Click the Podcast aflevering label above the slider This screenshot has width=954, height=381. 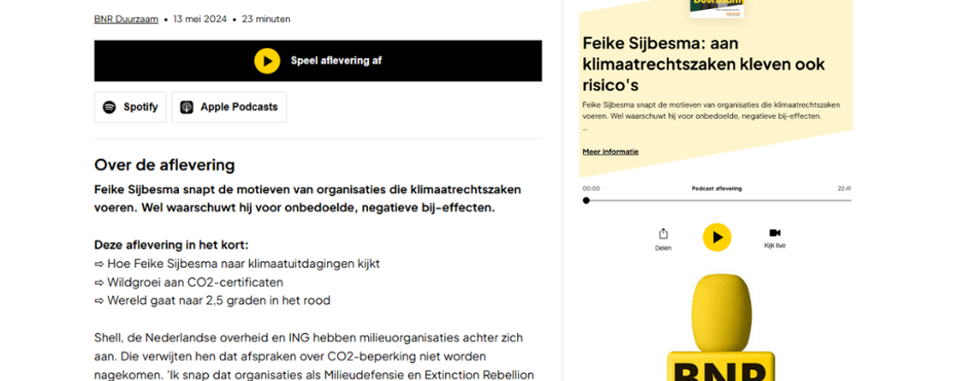(717, 189)
